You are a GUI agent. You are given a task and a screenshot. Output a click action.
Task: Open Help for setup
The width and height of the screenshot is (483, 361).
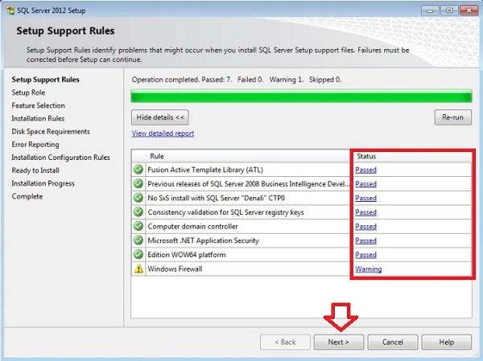point(446,342)
